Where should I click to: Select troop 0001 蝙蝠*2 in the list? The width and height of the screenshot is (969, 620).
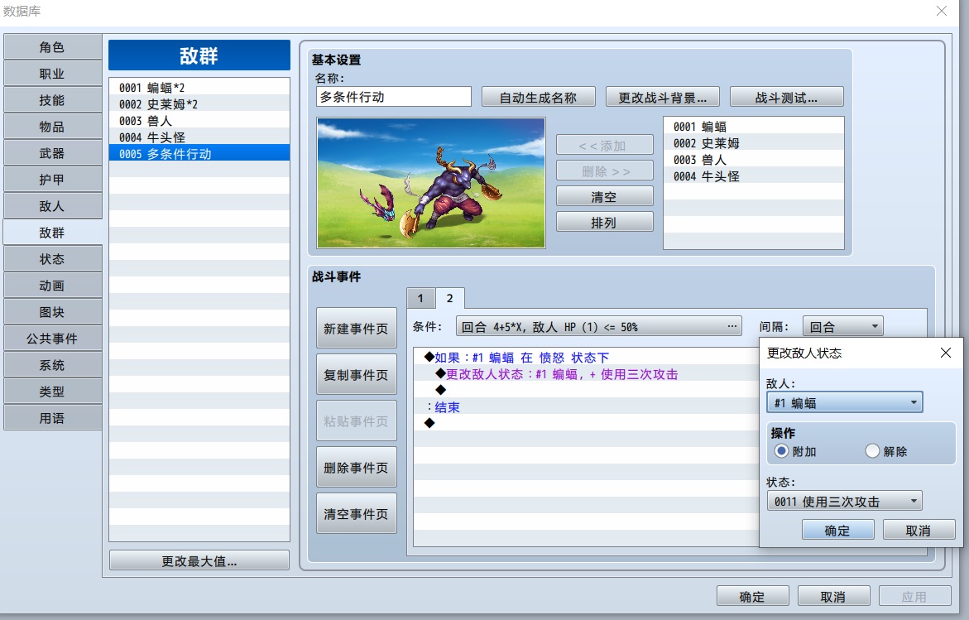click(199, 87)
